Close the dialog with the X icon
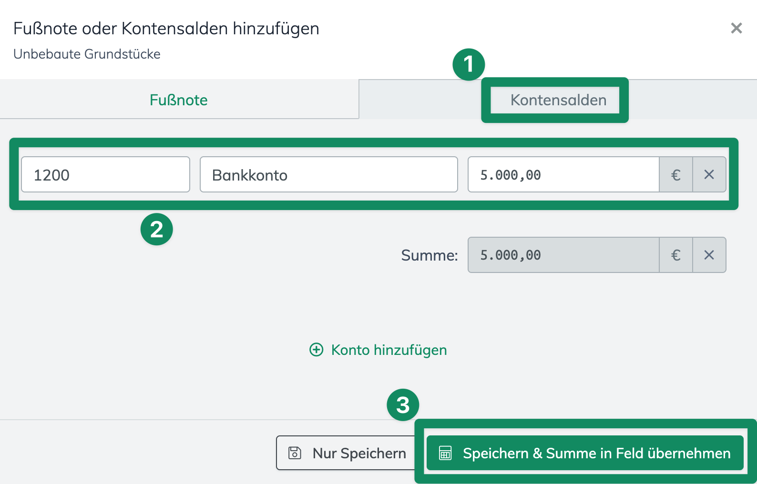757x484 pixels. tap(736, 29)
